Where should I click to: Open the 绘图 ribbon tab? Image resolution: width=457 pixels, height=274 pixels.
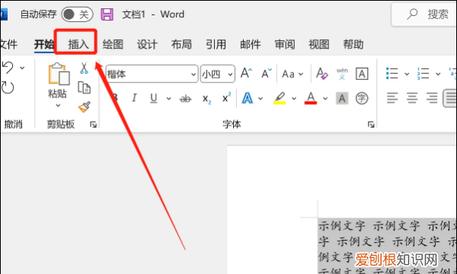tap(113, 45)
